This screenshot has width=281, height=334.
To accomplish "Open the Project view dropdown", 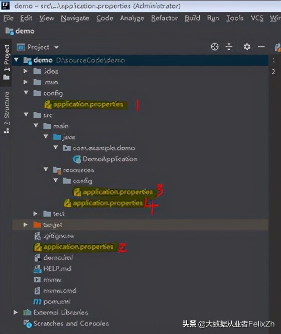I will coord(38,47).
